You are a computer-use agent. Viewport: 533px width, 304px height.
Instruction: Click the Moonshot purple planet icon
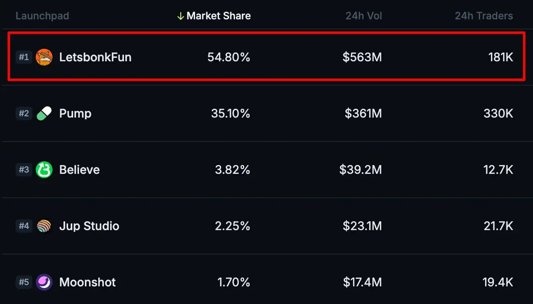coord(44,282)
